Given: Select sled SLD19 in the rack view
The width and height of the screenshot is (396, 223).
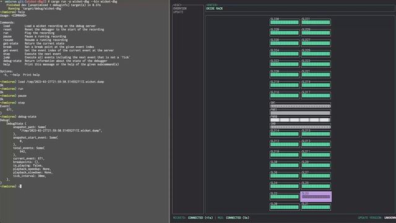Looking at the screenshot, I should coord(316,85).
